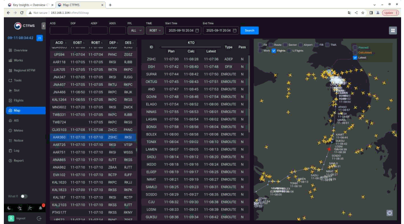Viewport: 404px width, 224px height.
Task: Click the Notice icon in sidebar
Action: coord(10,141)
